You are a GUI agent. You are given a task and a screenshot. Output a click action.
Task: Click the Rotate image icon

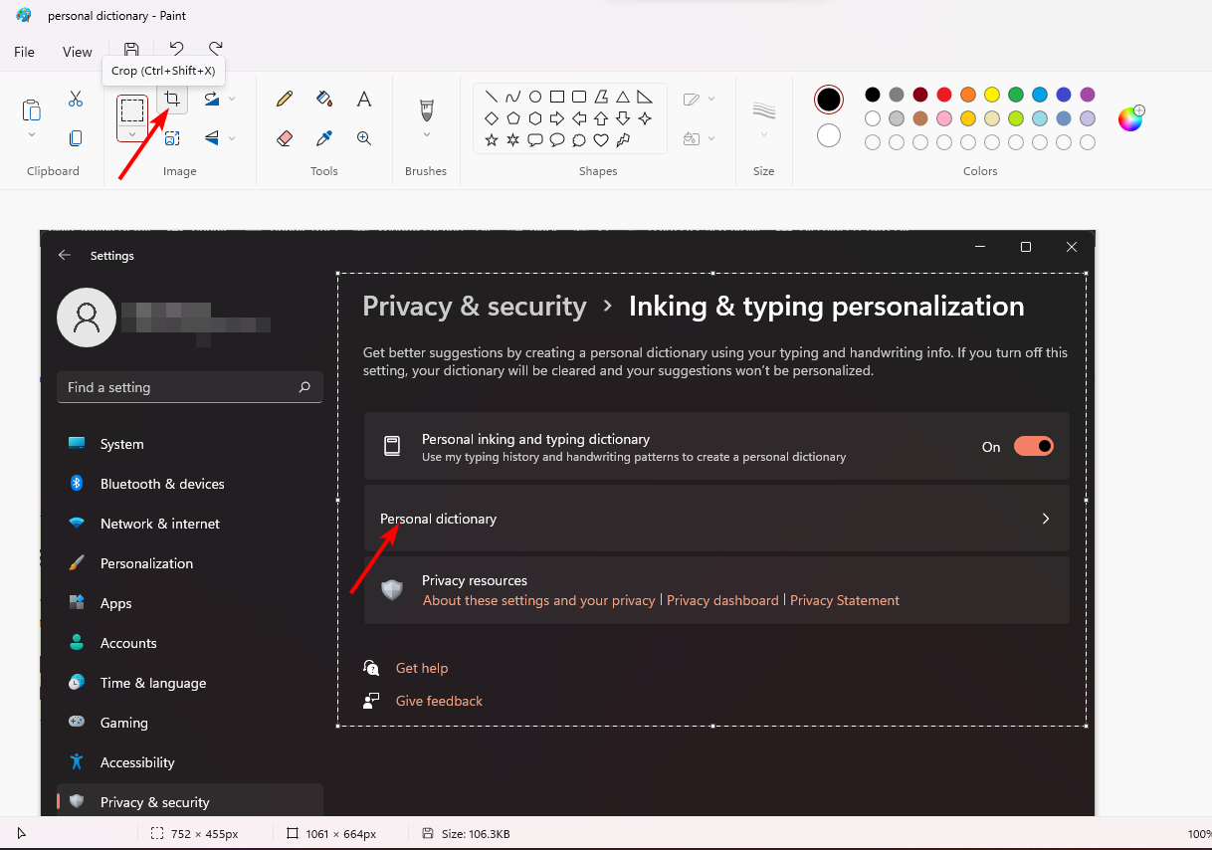tap(212, 100)
